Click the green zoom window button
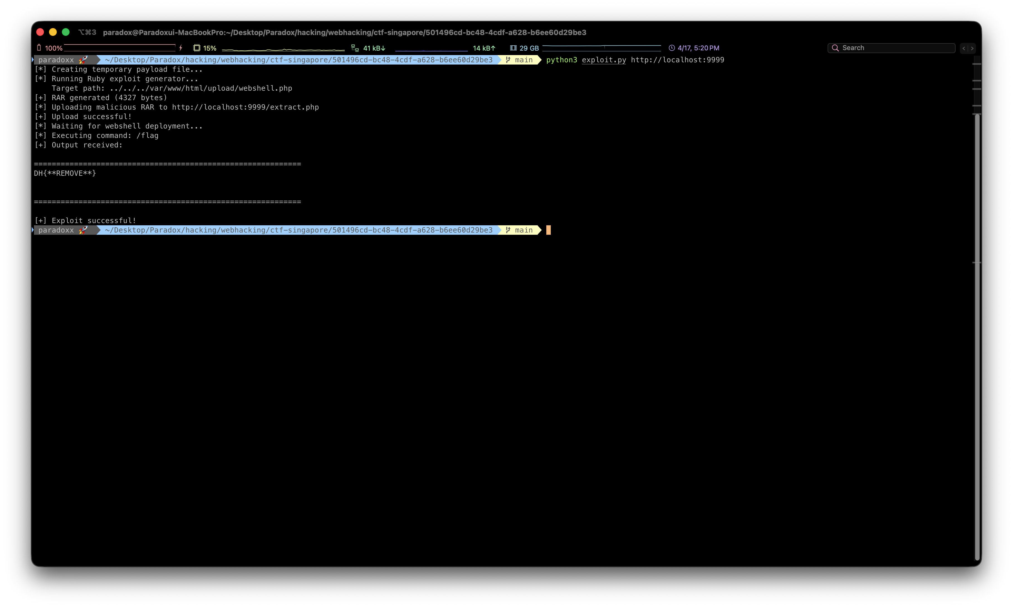 click(x=66, y=32)
